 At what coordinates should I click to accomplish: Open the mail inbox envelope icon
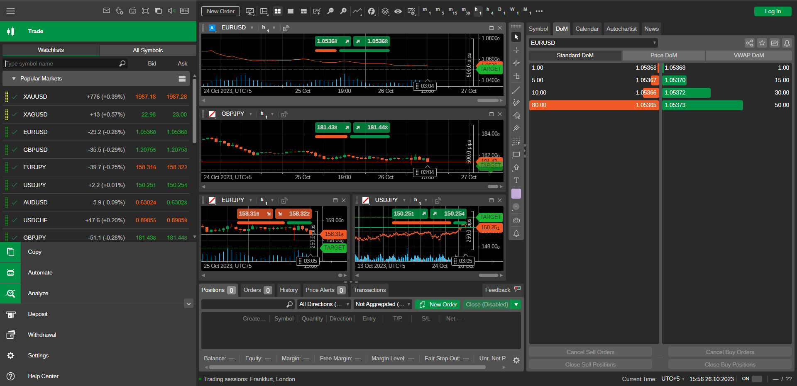(106, 11)
